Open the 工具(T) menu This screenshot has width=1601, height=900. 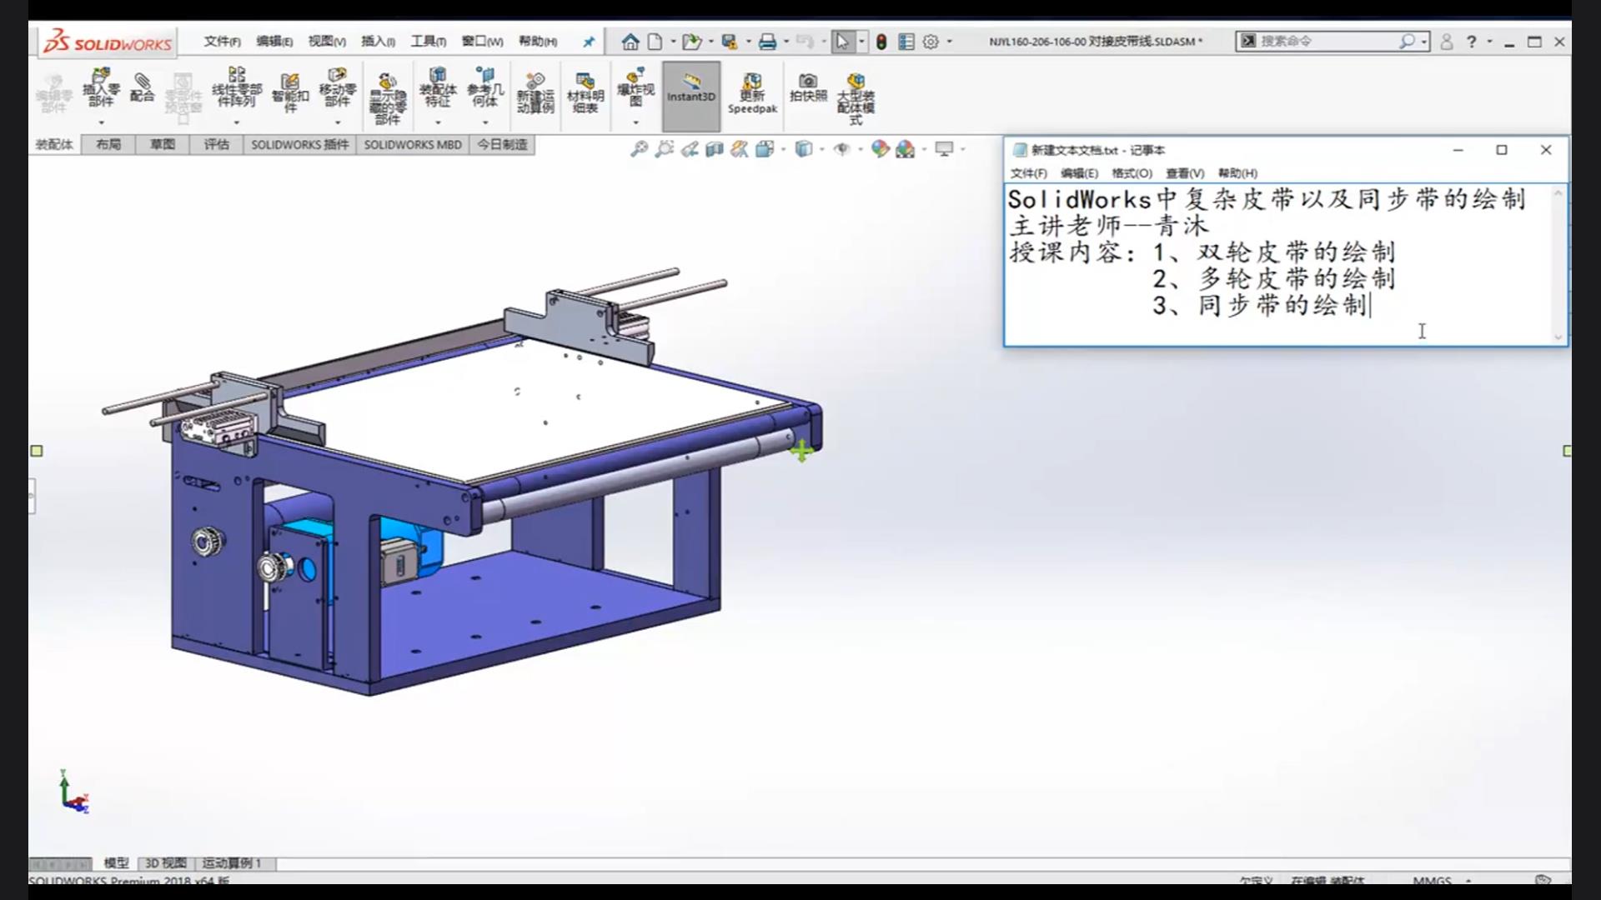point(428,42)
